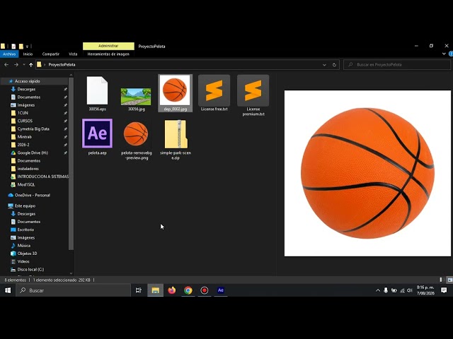Open the 1CUN folder
This screenshot has height=339, width=453.
pyautogui.click(x=23, y=113)
